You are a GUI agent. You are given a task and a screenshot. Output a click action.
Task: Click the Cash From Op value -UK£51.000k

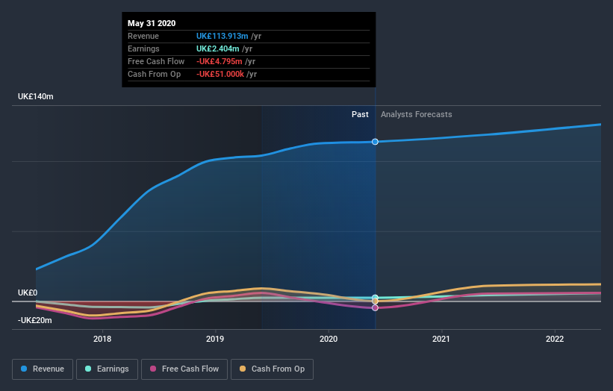point(220,74)
